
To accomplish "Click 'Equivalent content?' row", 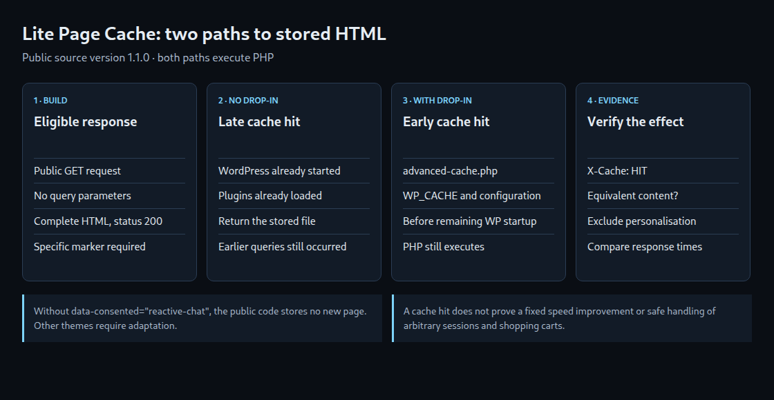I will (x=663, y=196).
